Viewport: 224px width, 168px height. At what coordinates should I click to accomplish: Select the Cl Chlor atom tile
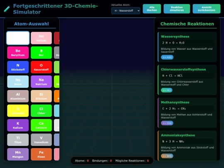(x=41, y=111)
